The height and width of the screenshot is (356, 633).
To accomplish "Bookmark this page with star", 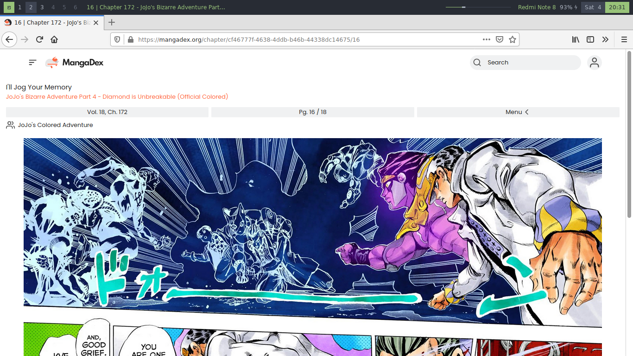I will coord(513,39).
